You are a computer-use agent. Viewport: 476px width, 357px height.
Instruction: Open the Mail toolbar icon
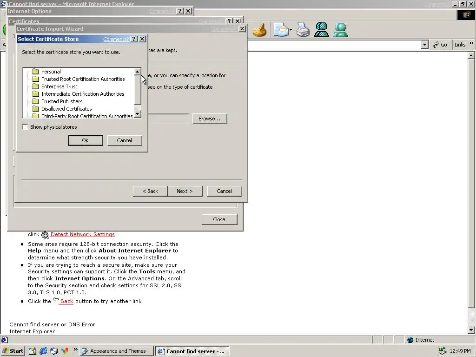[281, 30]
